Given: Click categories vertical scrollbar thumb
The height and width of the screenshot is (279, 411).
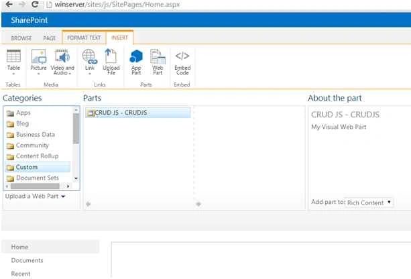Looking at the screenshot, I should pyautogui.click(x=76, y=129).
